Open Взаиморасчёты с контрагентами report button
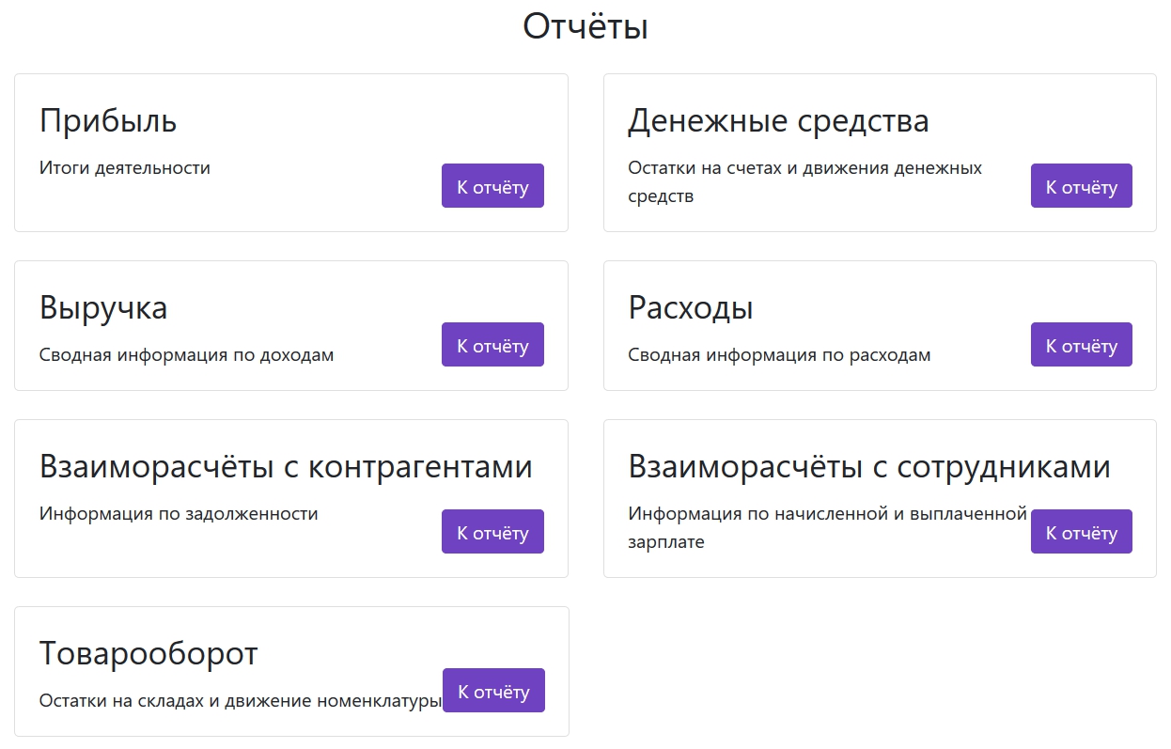This screenshot has width=1171, height=749. [x=492, y=532]
